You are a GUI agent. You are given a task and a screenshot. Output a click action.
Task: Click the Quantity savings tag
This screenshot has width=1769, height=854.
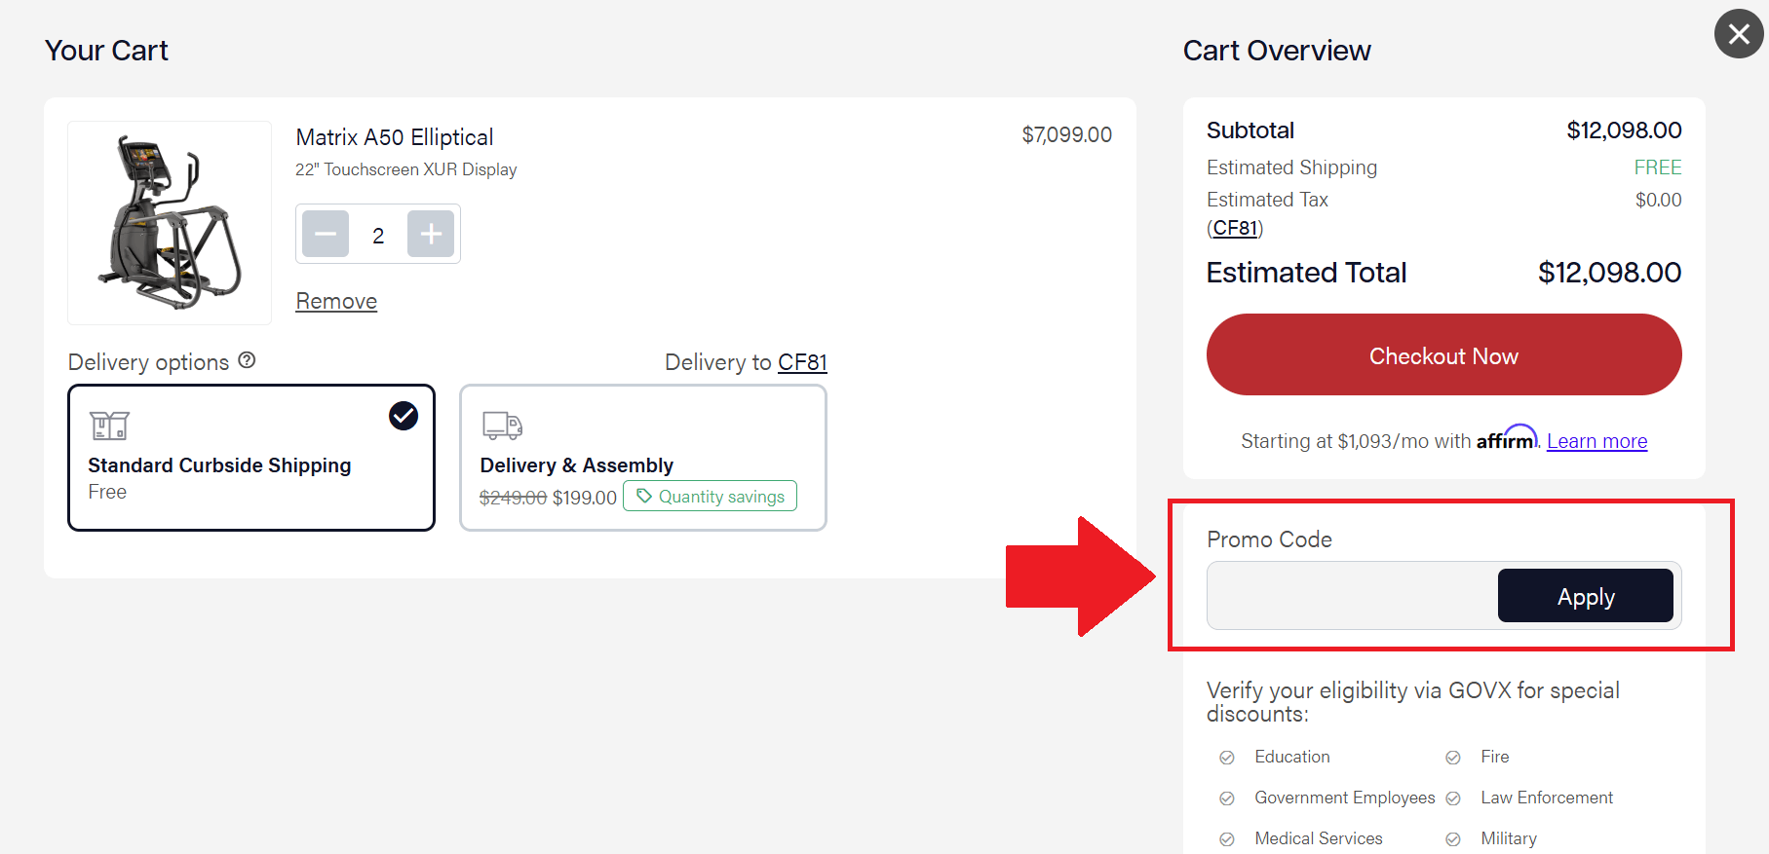click(x=710, y=497)
